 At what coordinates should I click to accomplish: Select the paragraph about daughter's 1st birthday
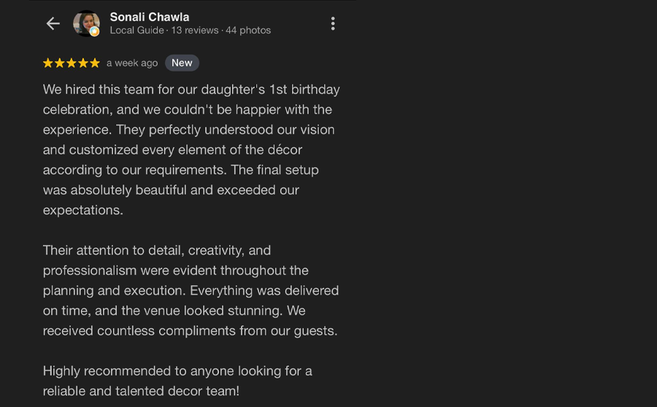click(191, 150)
